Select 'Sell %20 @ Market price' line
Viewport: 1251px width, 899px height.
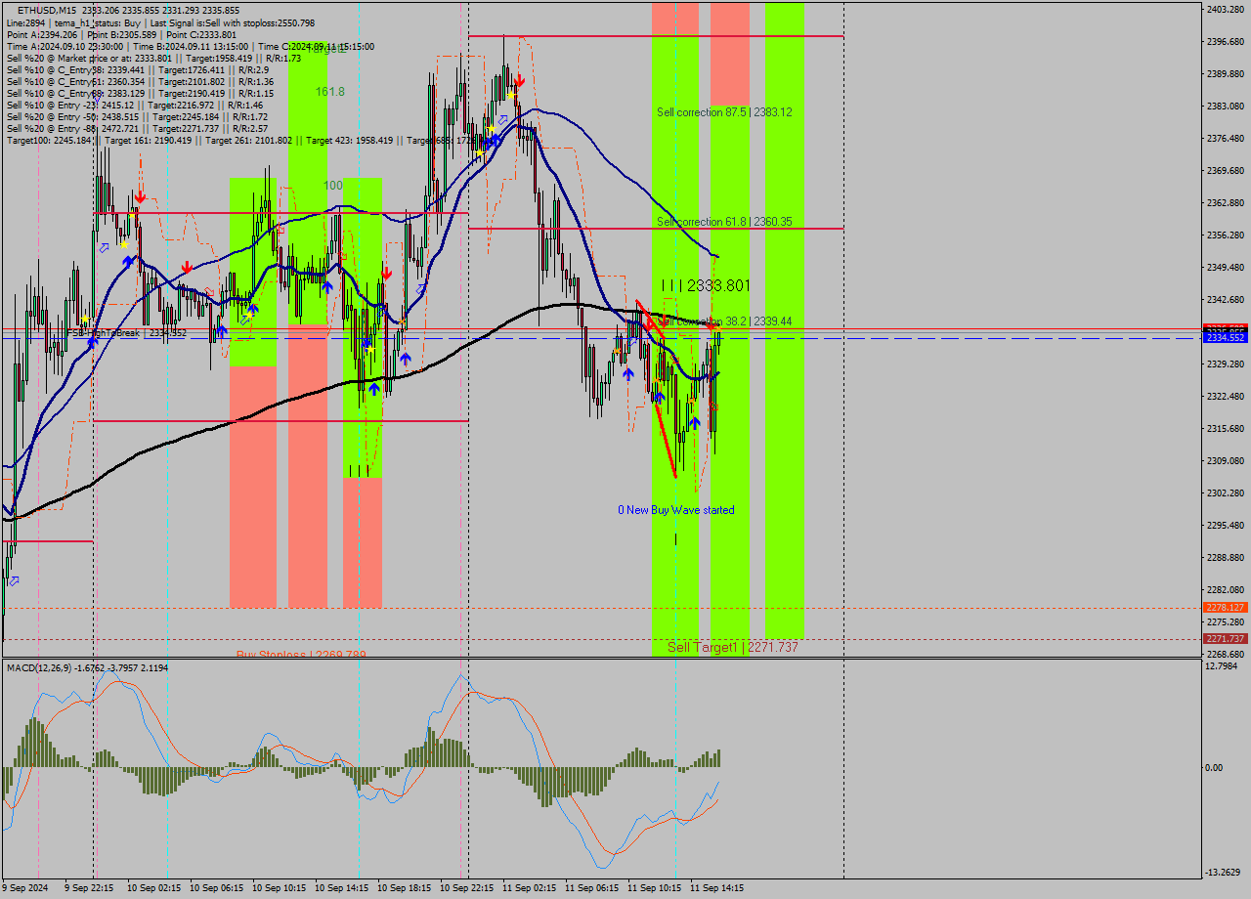[153, 58]
